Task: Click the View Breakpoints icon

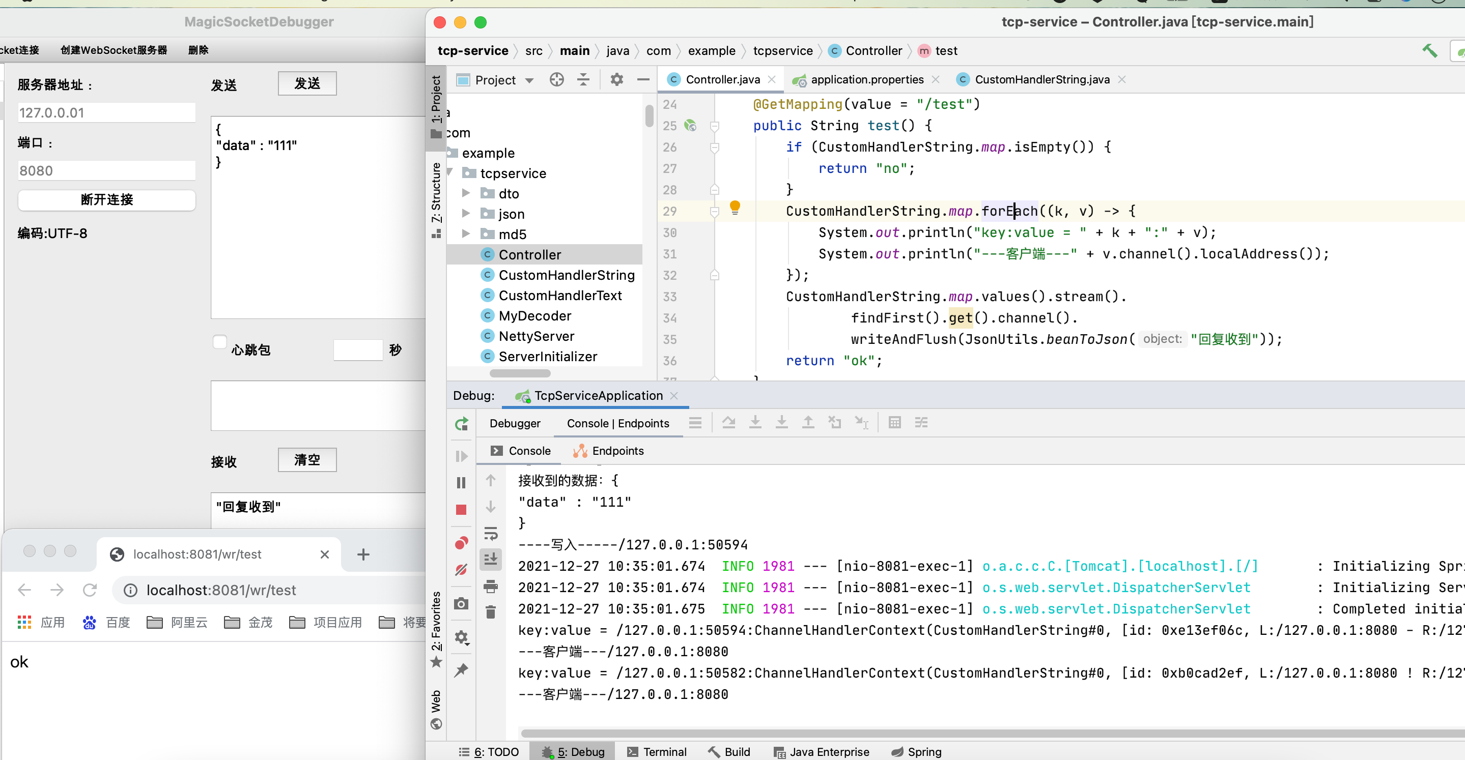Action: coord(461,543)
